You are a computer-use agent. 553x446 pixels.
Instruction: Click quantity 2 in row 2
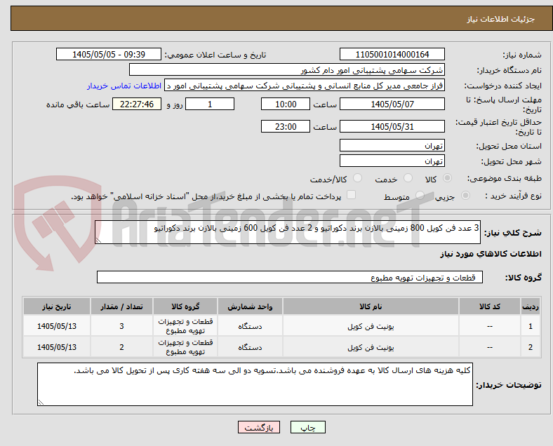click(x=121, y=347)
